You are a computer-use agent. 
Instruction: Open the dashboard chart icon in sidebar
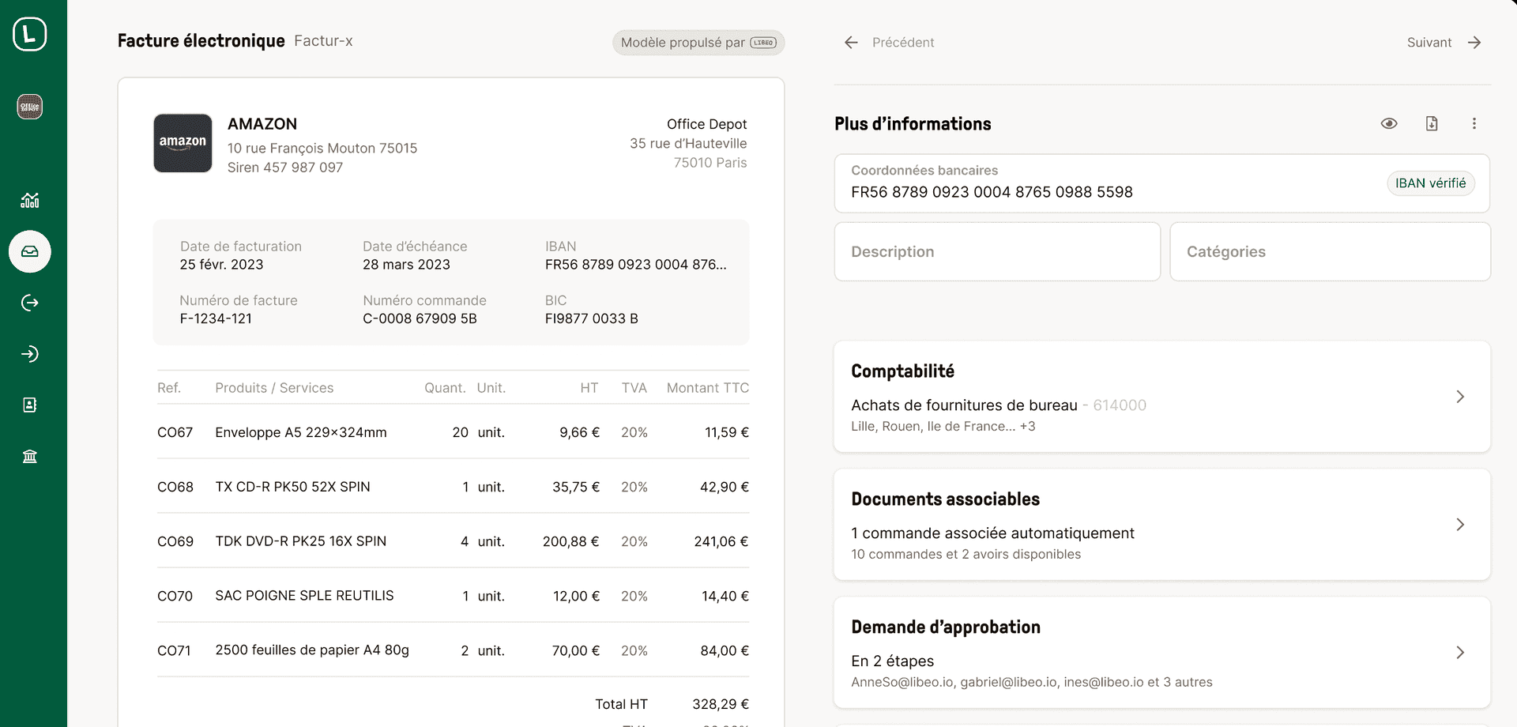coord(30,200)
